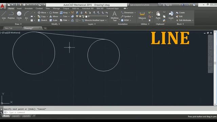Expand the Block panel
Viewport: 217px width, 122px height.
(180, 24)
